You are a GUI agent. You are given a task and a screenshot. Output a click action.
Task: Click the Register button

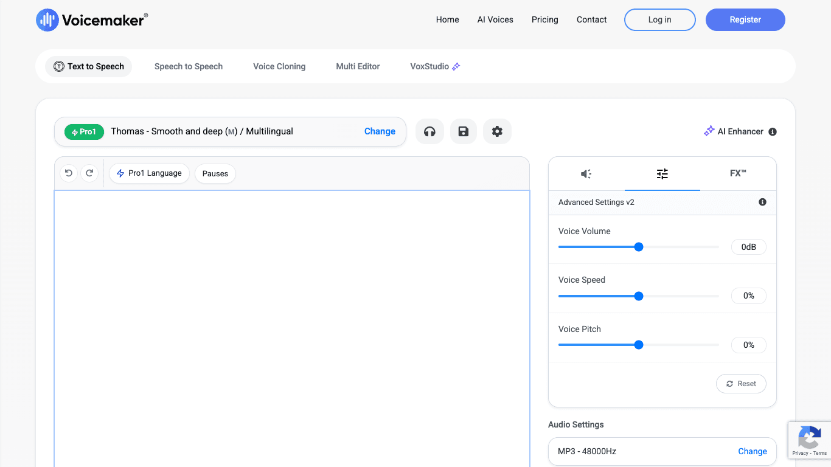pyautogui.click(x=745, y=19)
